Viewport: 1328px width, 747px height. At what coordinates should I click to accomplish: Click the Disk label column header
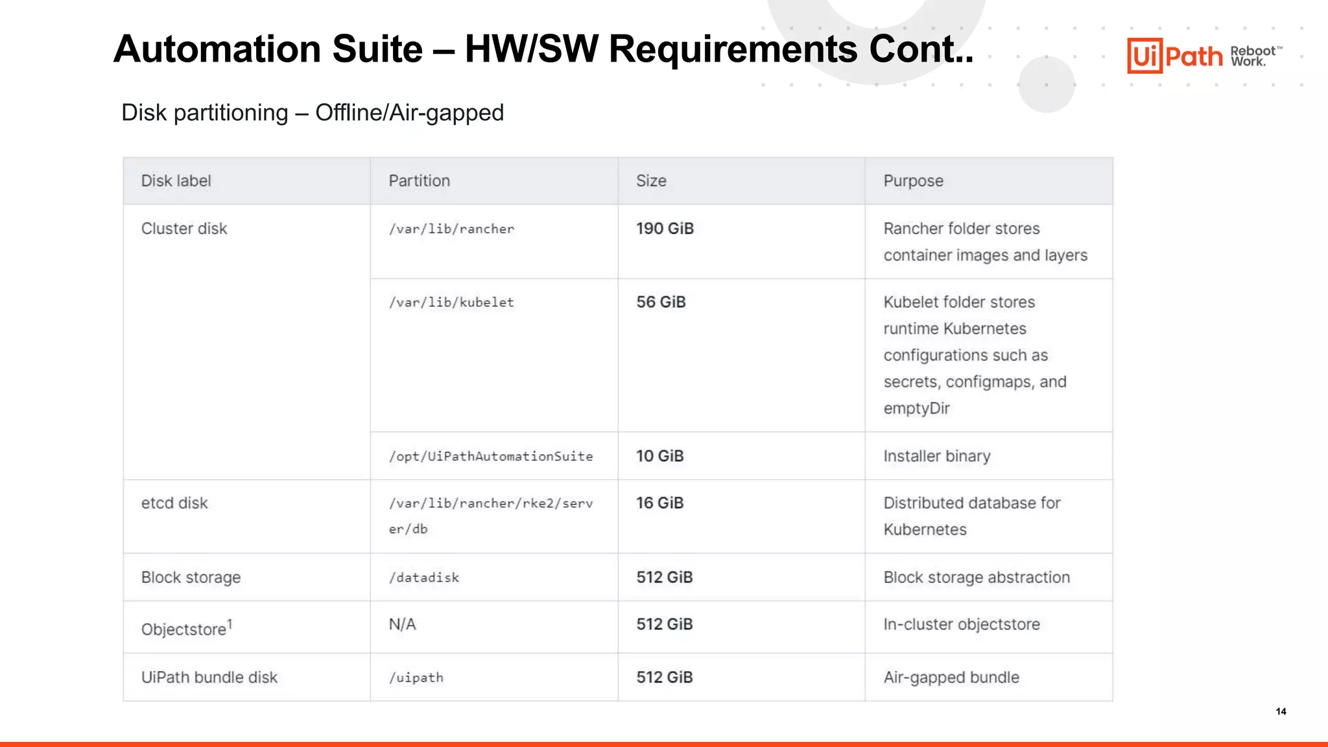point(176,181)
